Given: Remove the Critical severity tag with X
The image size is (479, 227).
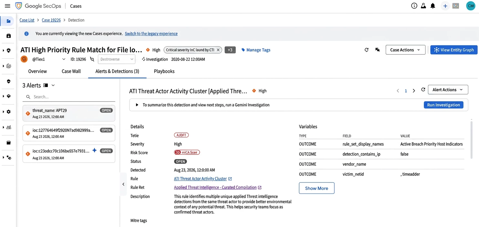Looking at the screenshot, I should point(218,50).
